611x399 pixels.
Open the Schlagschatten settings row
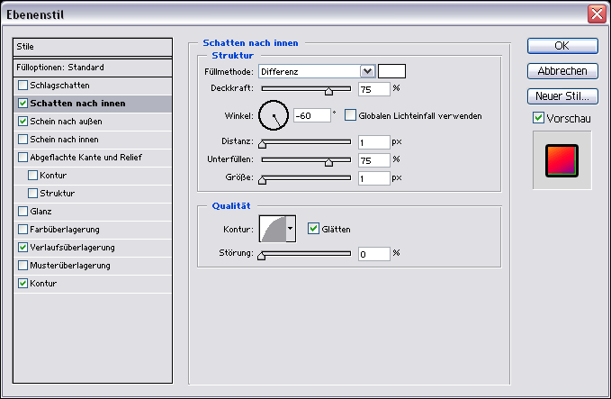pos(93,85)
